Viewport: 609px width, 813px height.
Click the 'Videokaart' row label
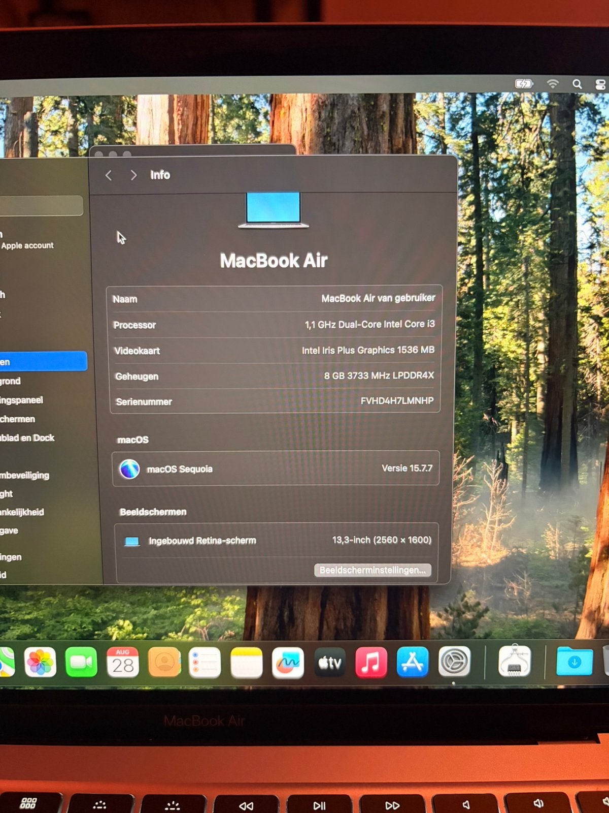[x=137, y=351]
